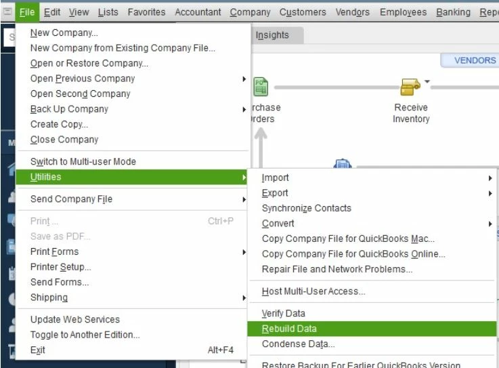Expand the Convert submenu arrow
Screen dimensions: 499x368
click(490, 224)
